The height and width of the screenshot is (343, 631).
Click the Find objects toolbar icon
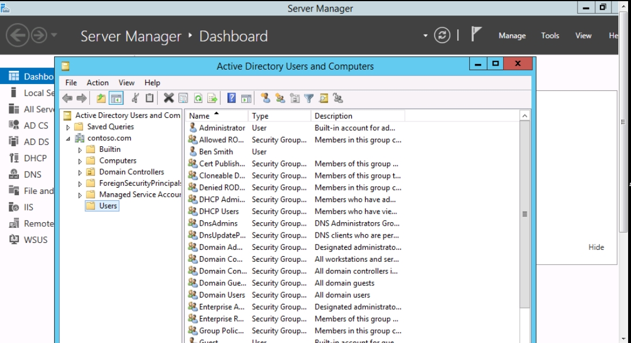(x=324, y=98)
